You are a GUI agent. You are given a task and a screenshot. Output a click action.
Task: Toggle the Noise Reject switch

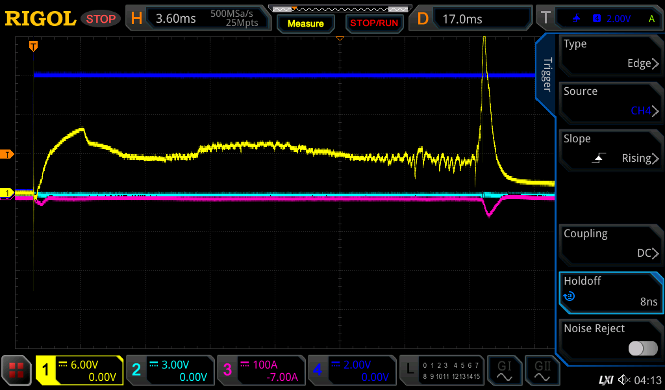point(642,348)
